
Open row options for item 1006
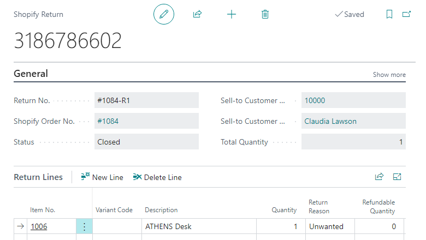(84, 226)
